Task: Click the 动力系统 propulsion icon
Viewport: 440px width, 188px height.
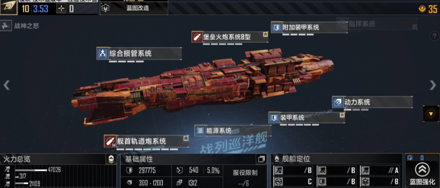Action: click(338, 102)
